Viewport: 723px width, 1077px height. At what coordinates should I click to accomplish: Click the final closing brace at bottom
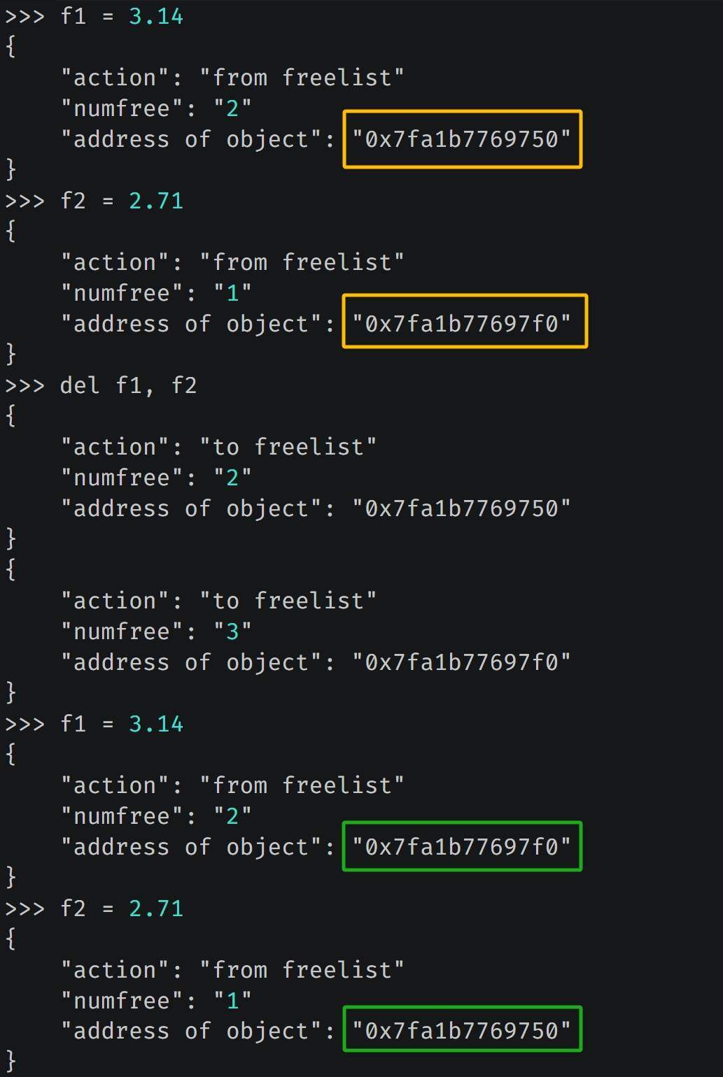10,1061
